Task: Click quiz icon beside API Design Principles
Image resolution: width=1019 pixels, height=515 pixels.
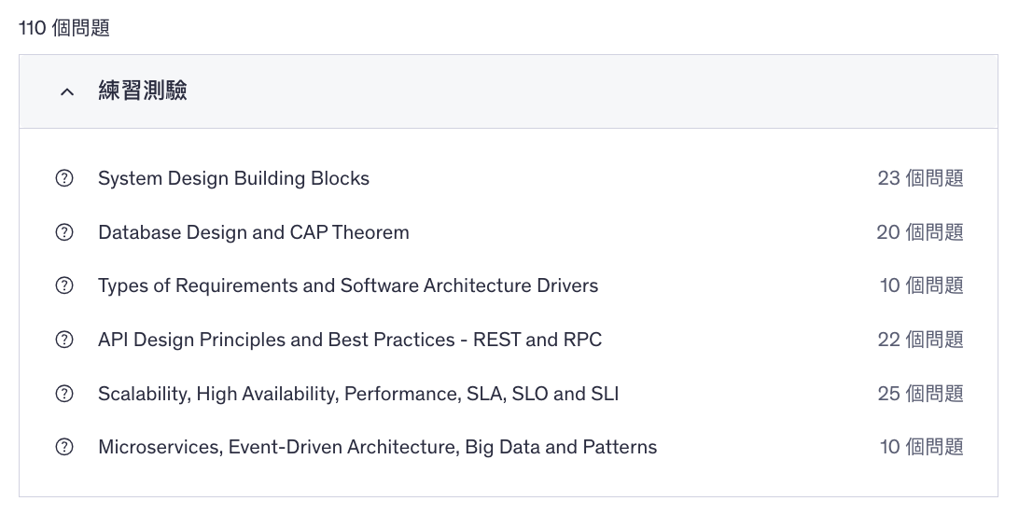Action: (x=64, y=340)
